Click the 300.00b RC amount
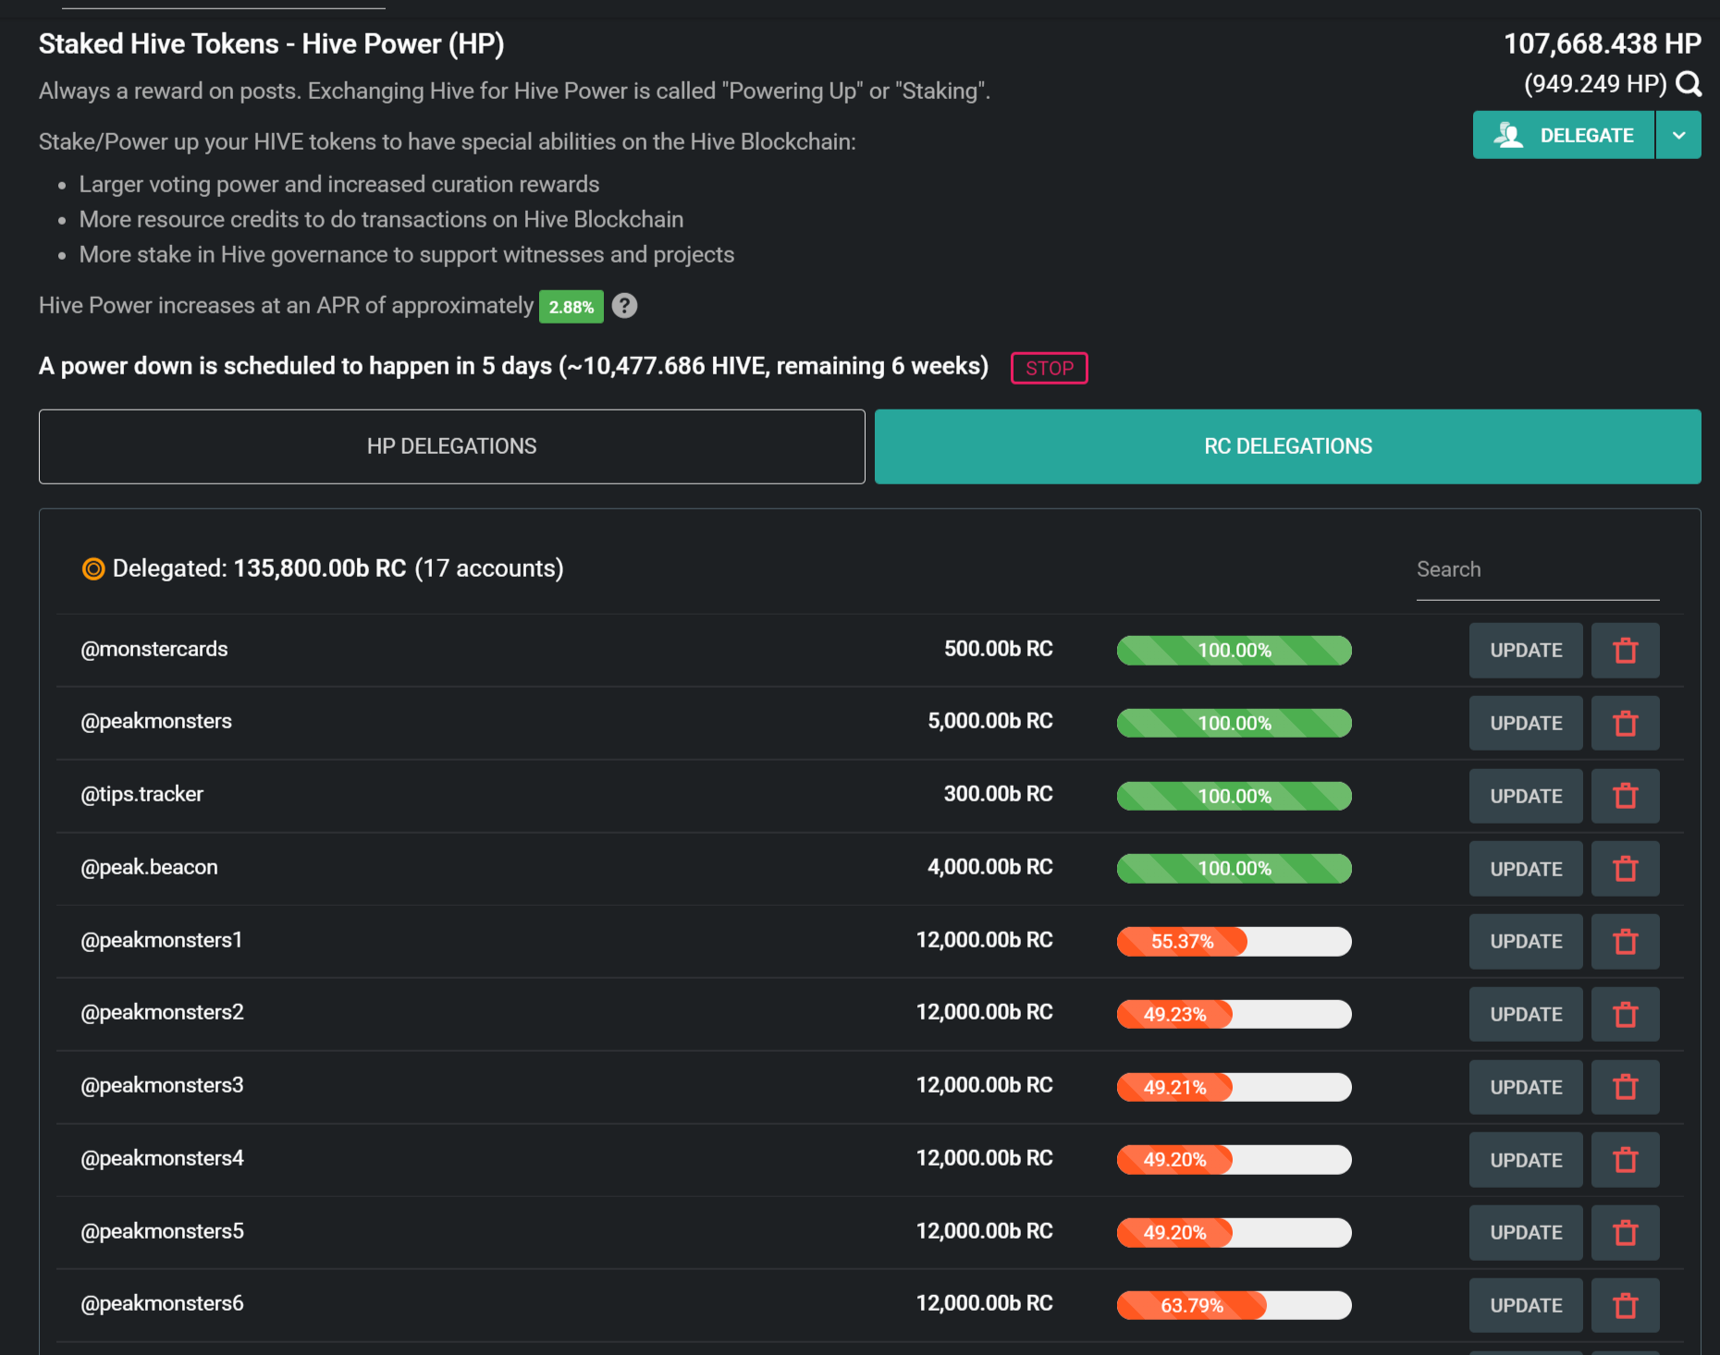The height and width of the screenshot is (1355, 1720). click(999, 794)
